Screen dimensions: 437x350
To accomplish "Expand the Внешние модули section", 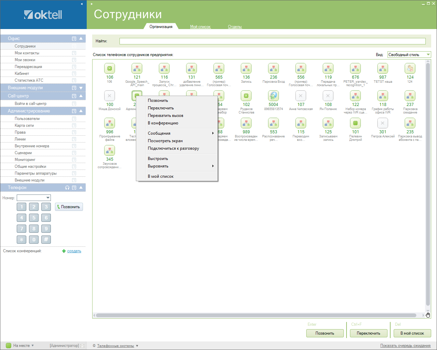I will (81, 88).
